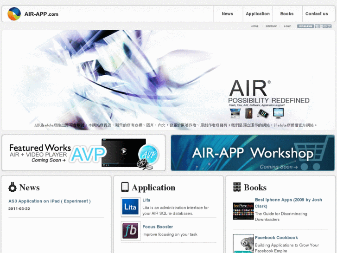Screen dimensions: 337x253
Task: Switch language to Traditional Chinese
Action: [x=323, y=26]
